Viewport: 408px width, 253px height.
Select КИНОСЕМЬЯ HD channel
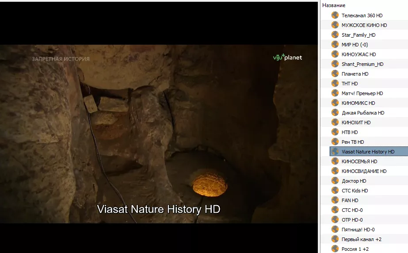tap(359, 161)
